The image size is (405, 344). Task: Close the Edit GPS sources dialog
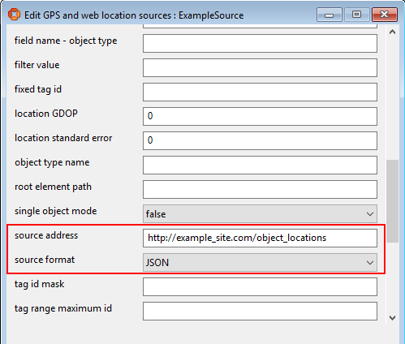coord(385,15)
